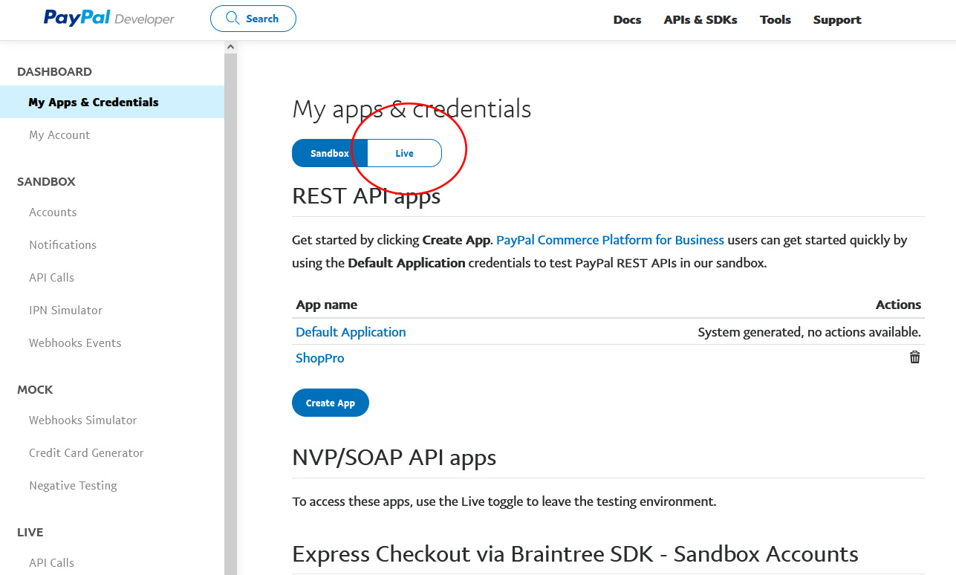The width and height of the screenshot is (956, 575).
Task: Open Sandbox API Calls page
Action: 51,278
